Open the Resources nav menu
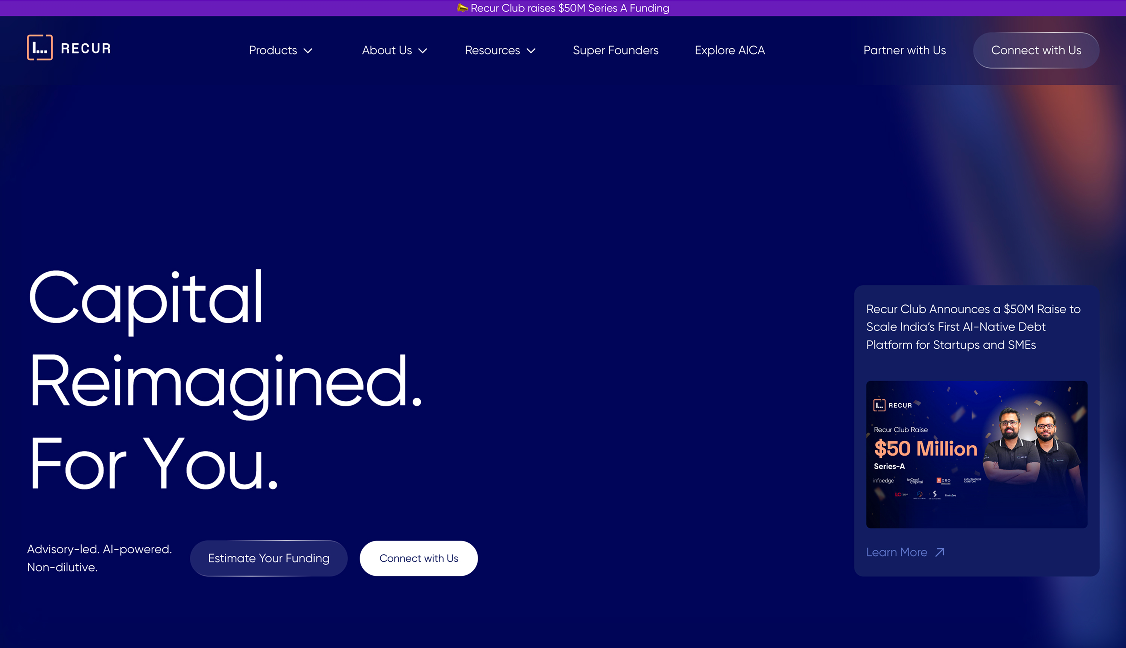The height and width of the screenshot is (648, 1126). [492, 50]
